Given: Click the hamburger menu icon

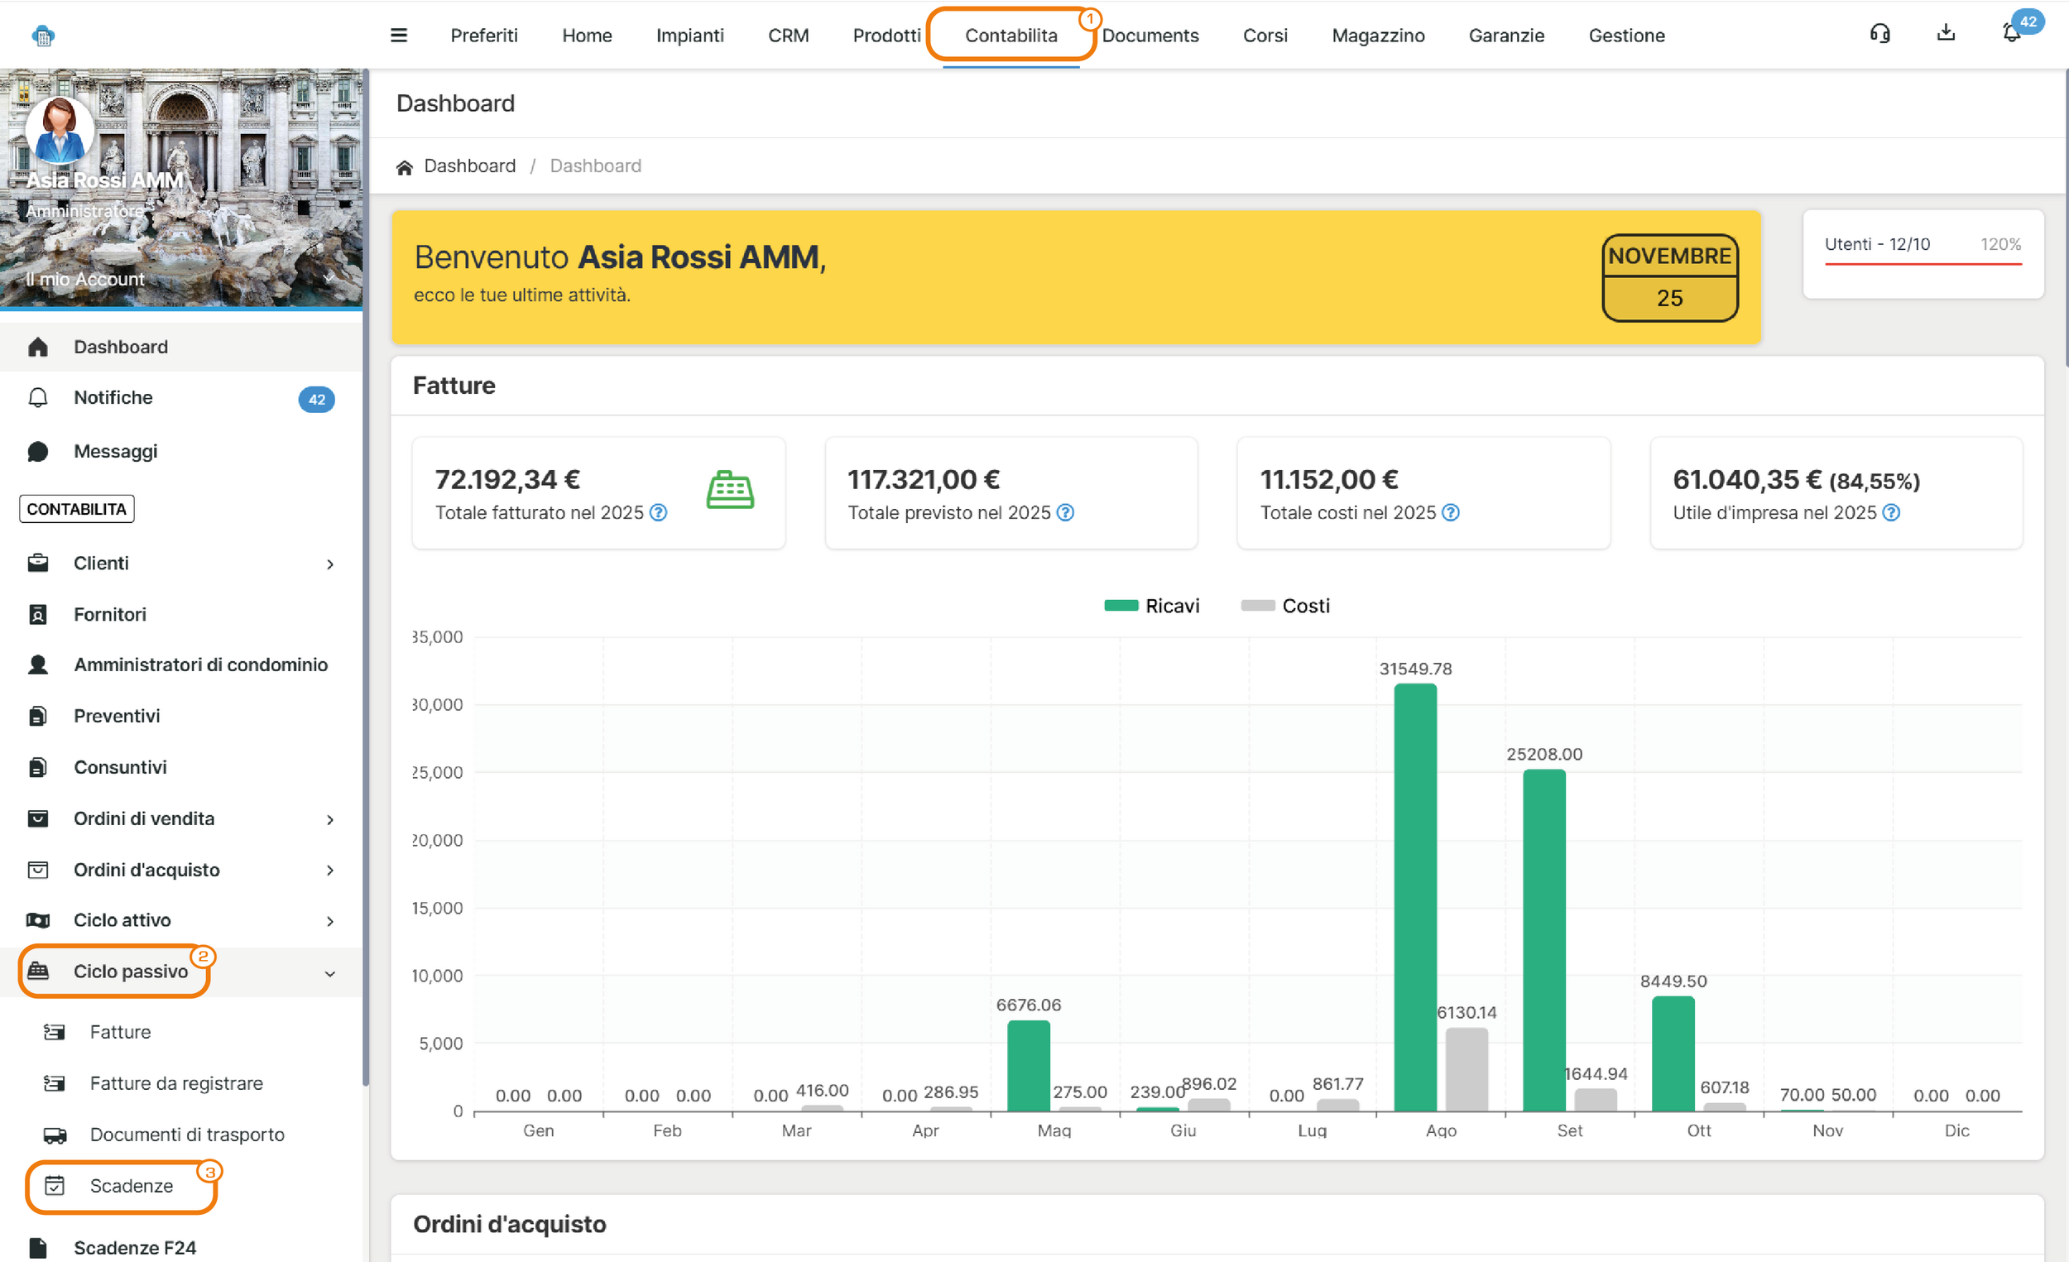Looking at the screenshot, I should click(x=399, y=36).
